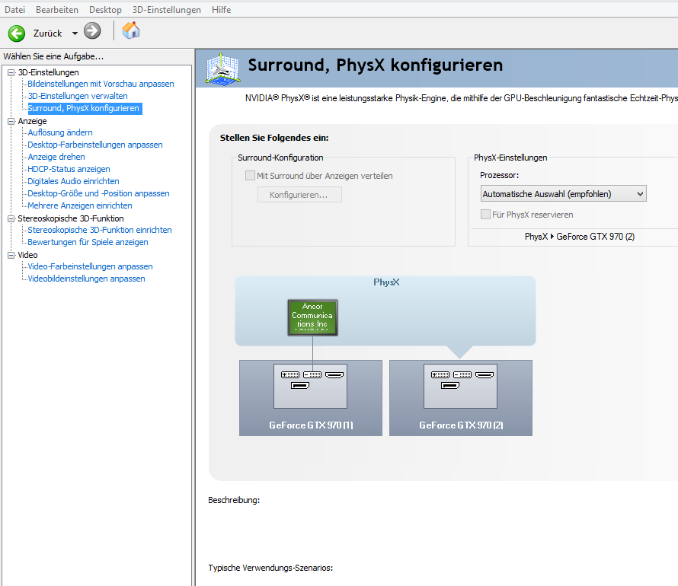Screen dimensions: 678x586
Task: Open Auflösung ändern link
Action: pos(60,132)
